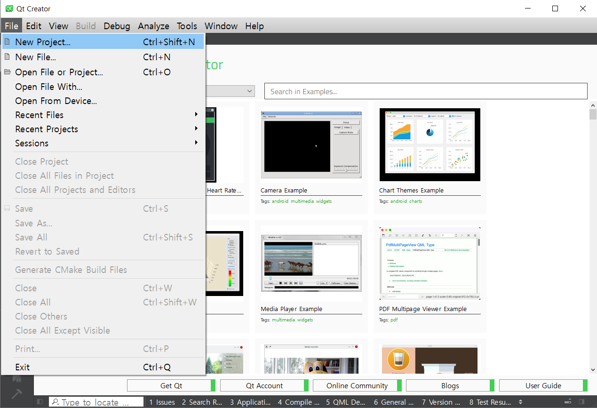Image resolution: width=597 pixels, height=408 pixels.
Task: Open the Debug menu
Action: coord(117,26)
